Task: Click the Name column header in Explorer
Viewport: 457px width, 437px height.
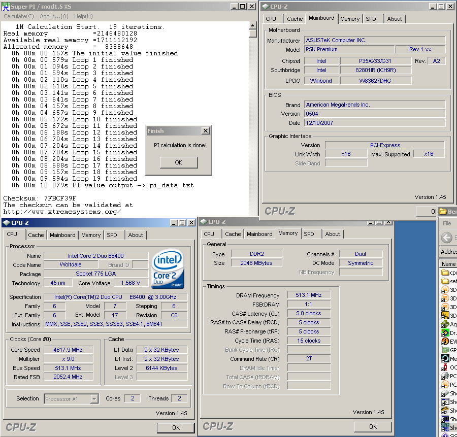Action: pyautogui.click(x=448, y=264)
